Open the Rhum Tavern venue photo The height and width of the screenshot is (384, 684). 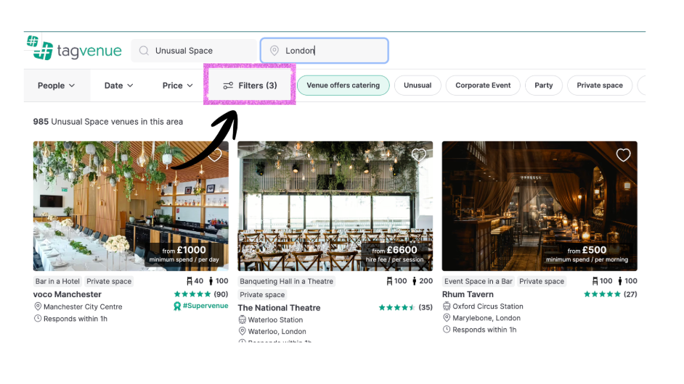tap(540, 206)
